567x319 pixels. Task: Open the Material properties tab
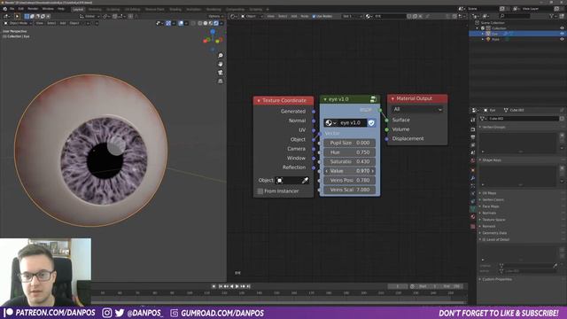[x=473, y=217]
